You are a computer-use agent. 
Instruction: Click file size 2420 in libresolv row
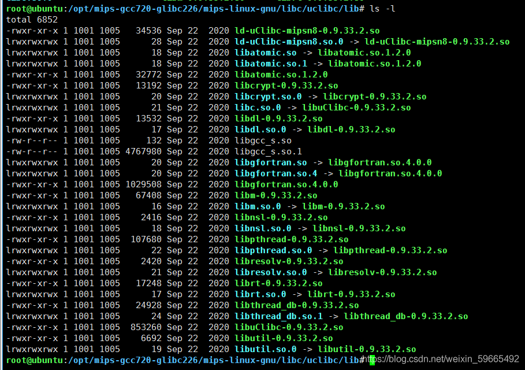[x=151, y=262]
